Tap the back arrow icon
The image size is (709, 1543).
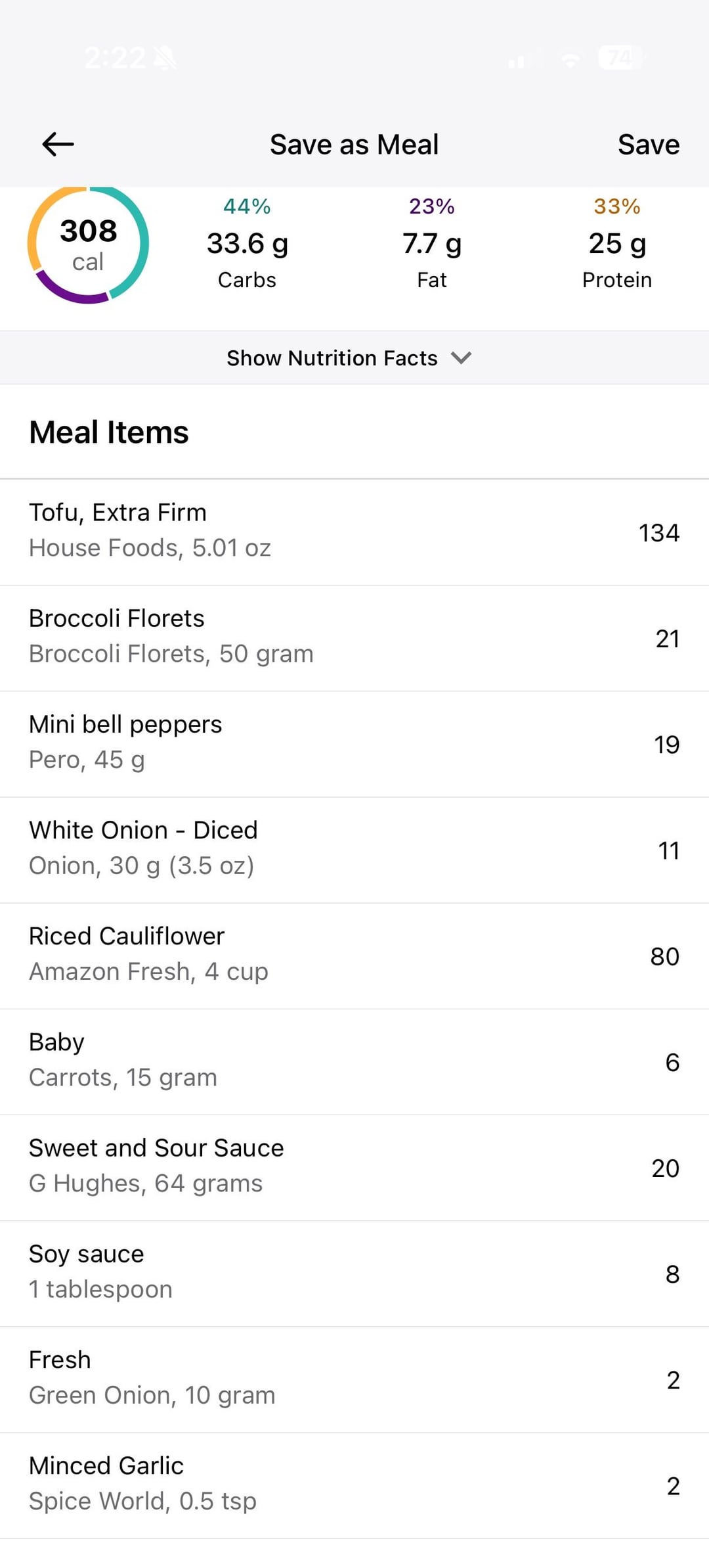coord(58,145)
